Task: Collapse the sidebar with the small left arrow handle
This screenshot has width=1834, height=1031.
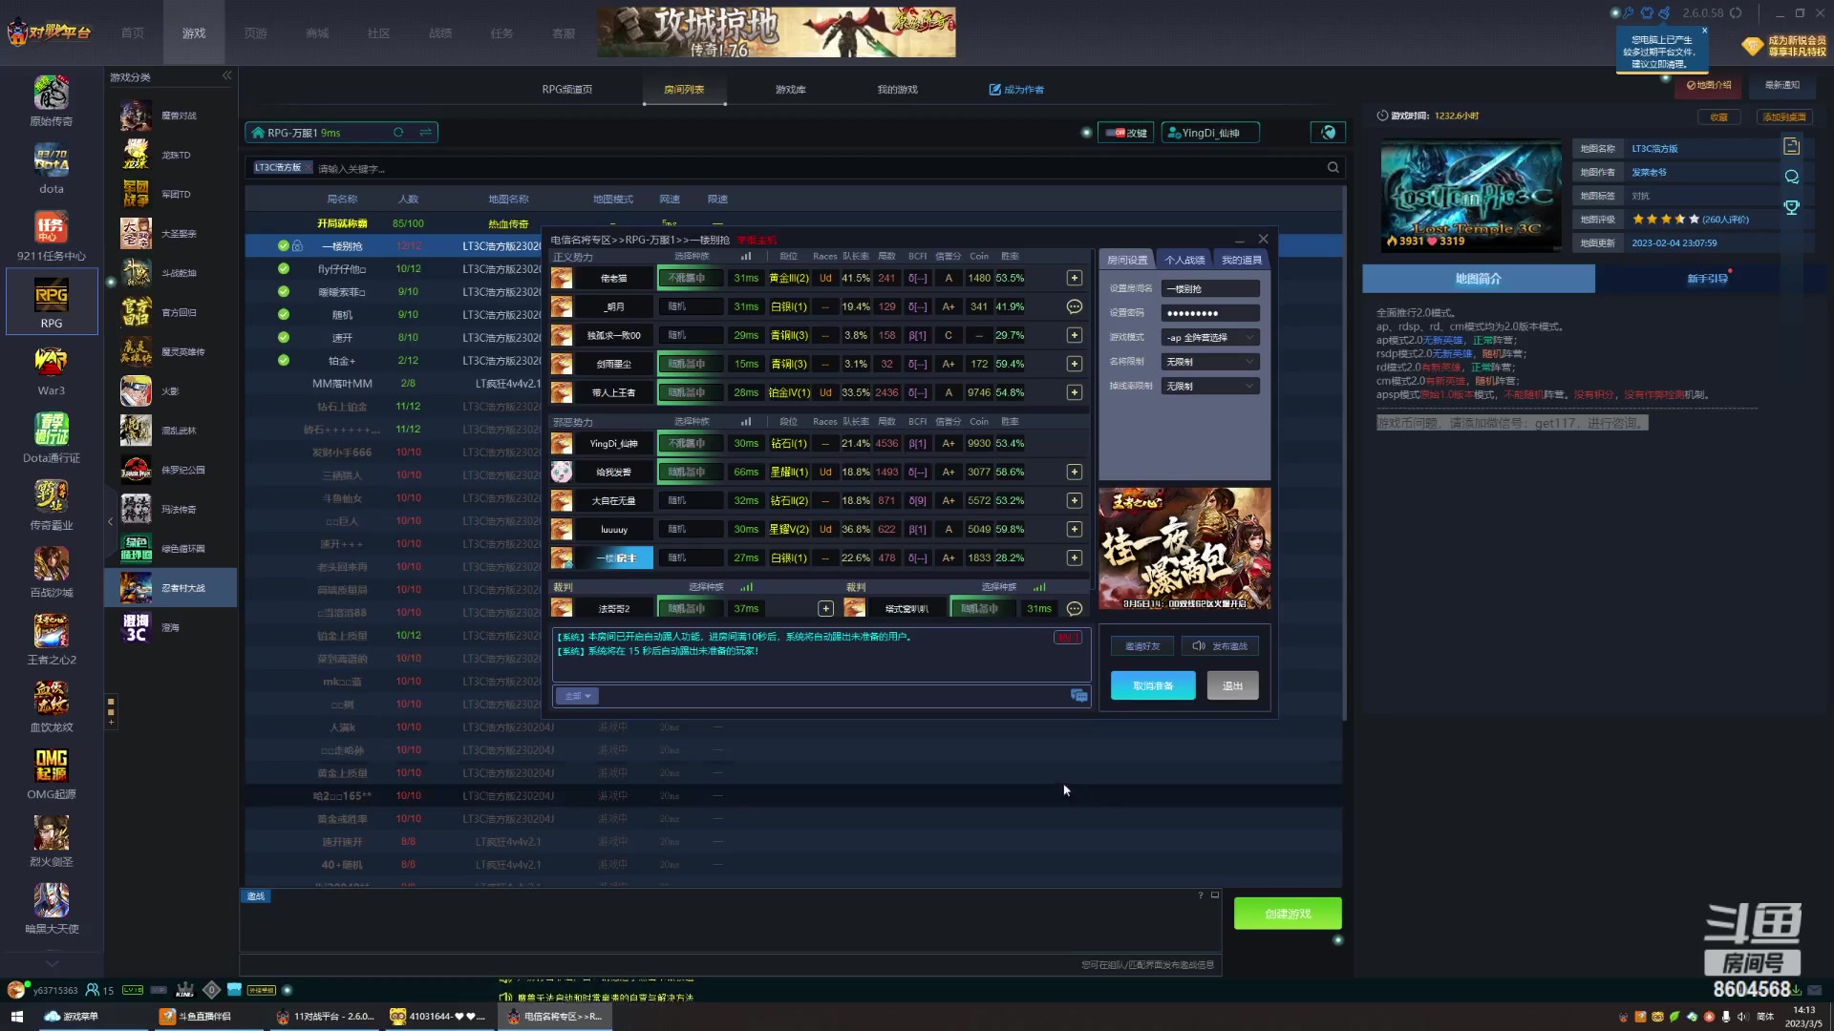Action: (x=110, y=521)
